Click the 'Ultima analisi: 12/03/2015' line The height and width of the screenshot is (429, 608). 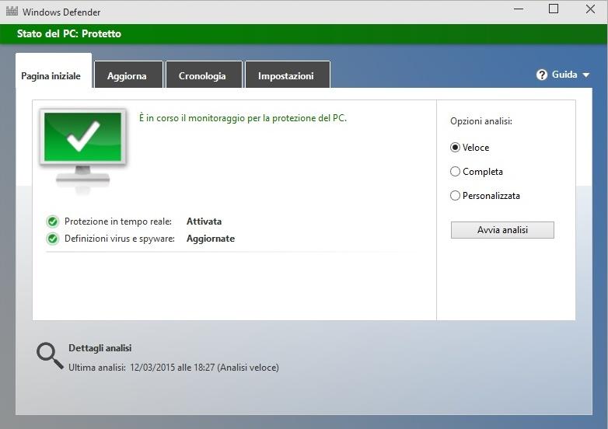pyautogui.click(x=173, y=368)
